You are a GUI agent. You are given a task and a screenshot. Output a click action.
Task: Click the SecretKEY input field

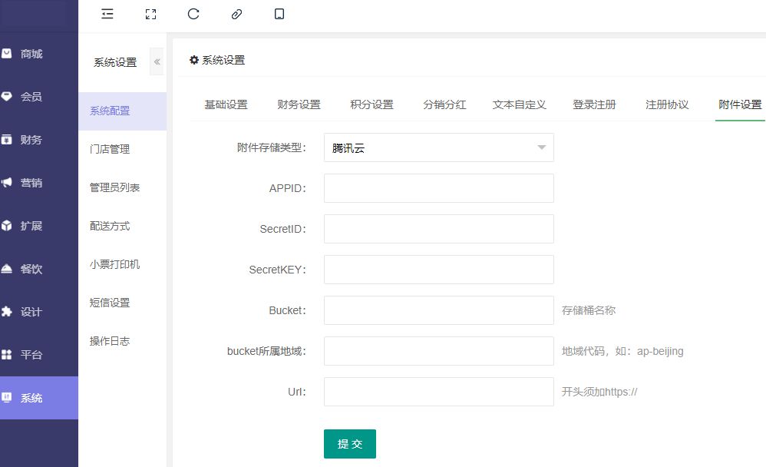438,270
